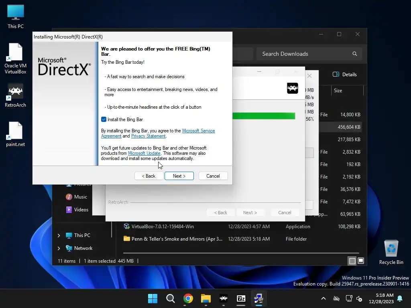Select the 108,298 KB size cell

coord(349,227)
